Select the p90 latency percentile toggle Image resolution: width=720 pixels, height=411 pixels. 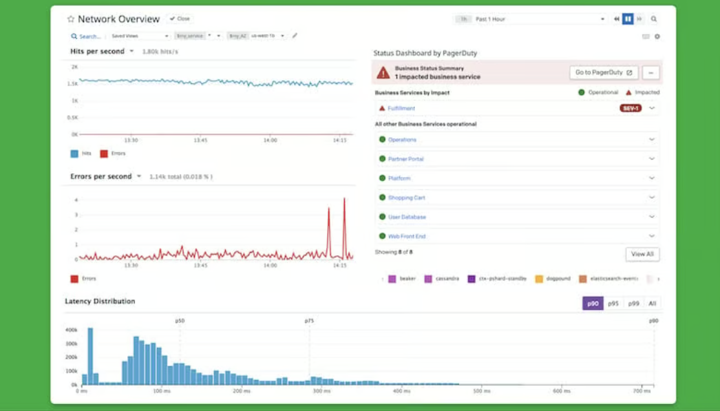[x=592, y=302]
